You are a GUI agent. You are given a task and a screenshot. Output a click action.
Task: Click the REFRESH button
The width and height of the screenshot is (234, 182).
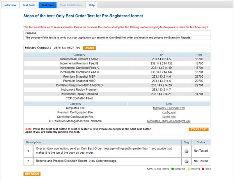click(x=32, y=173)
